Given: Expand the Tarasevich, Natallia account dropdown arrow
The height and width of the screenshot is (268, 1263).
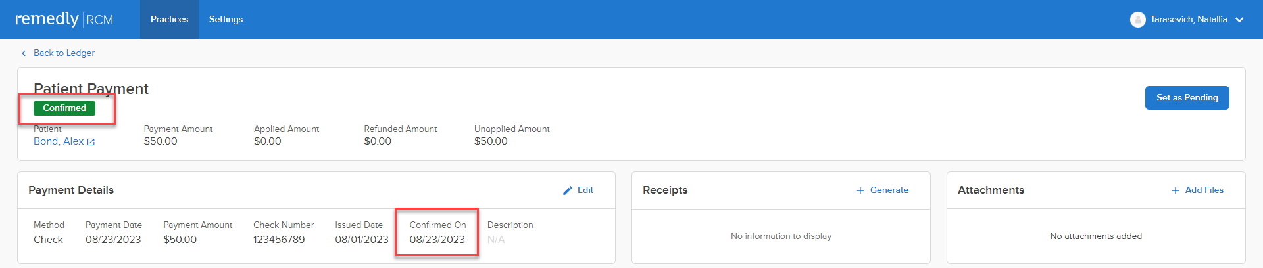Looking at the screenshot, I should point(1239,20).
